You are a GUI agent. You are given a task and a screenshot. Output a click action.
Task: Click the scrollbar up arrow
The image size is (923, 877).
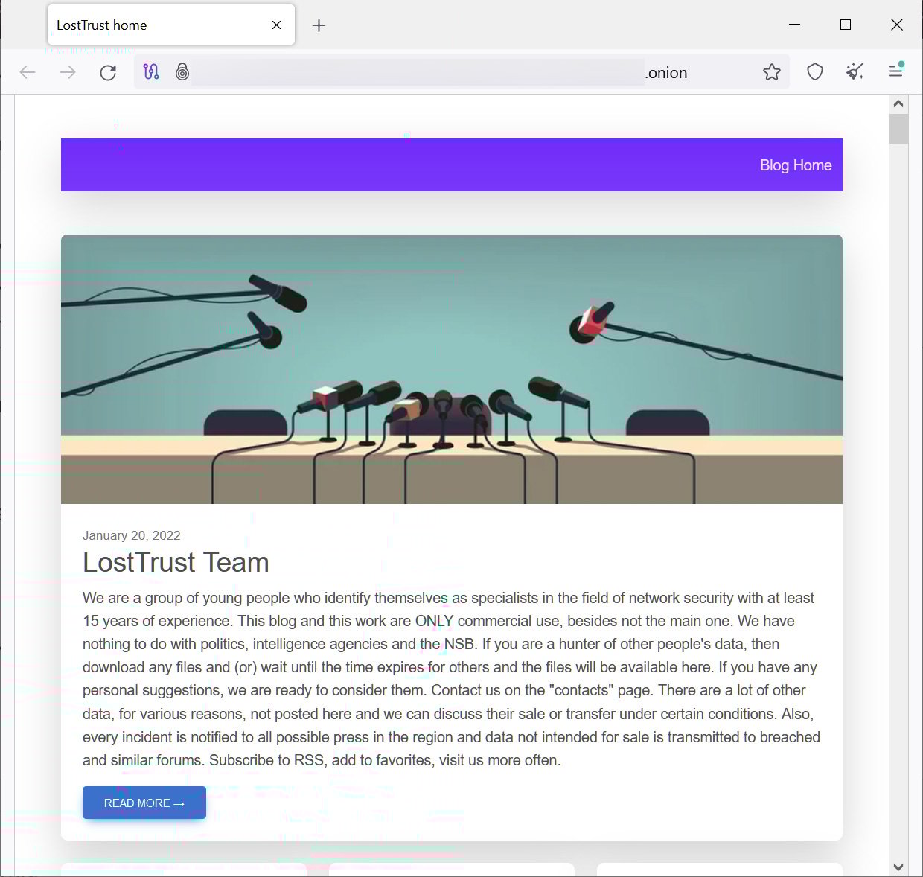pyautogui.click(x=898, y=103)
